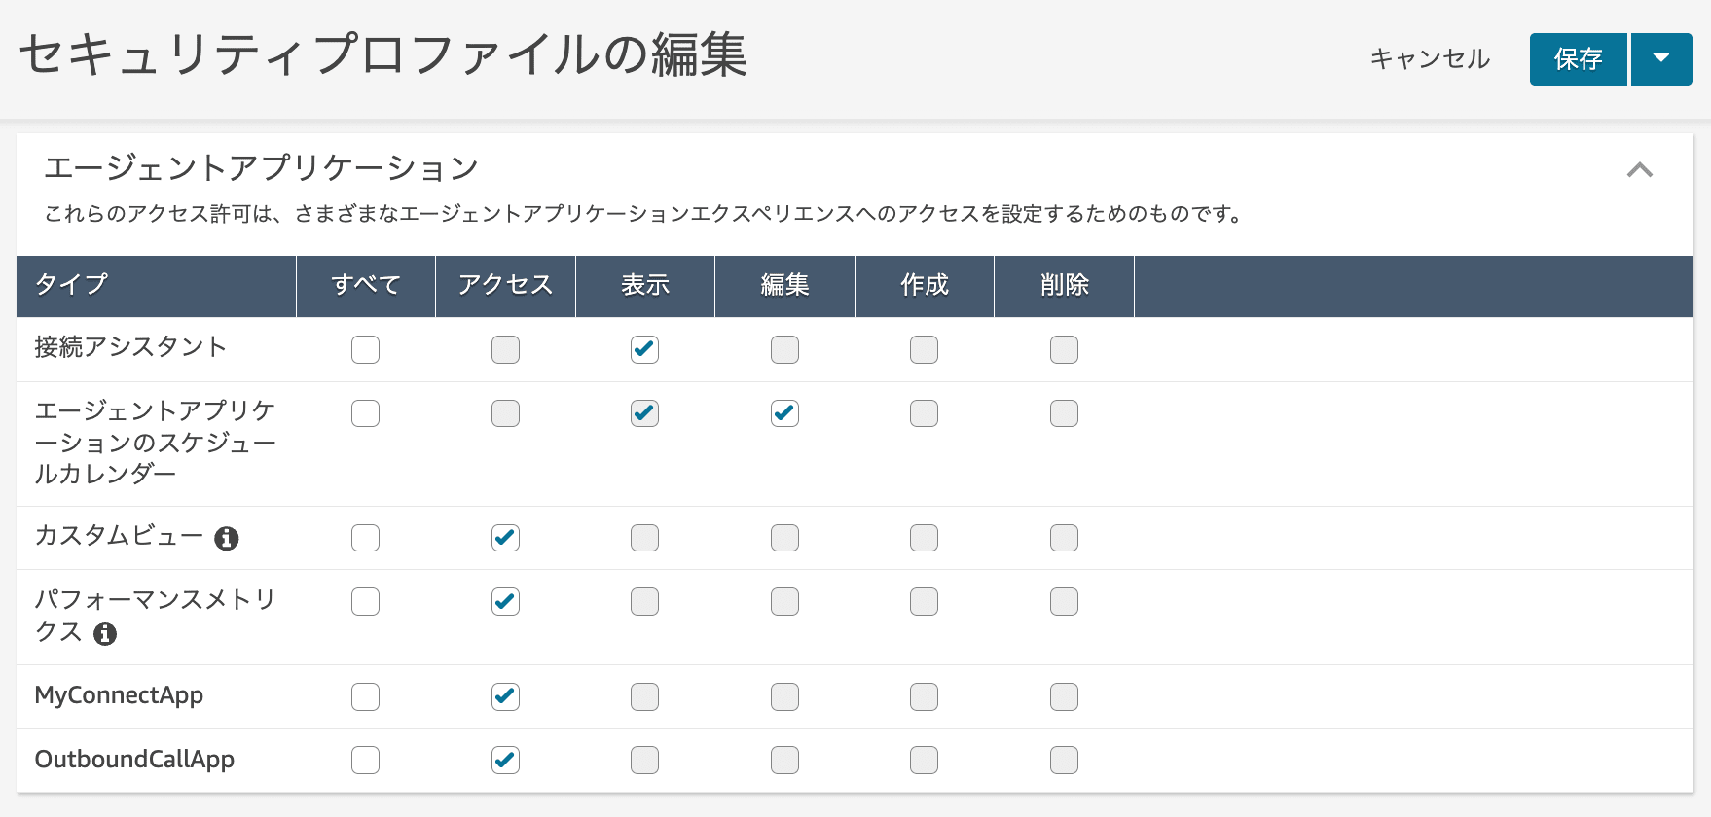Enable すべて for MyConnectApp
This screenshot has height=817, width=1711.
coord(365,696)
